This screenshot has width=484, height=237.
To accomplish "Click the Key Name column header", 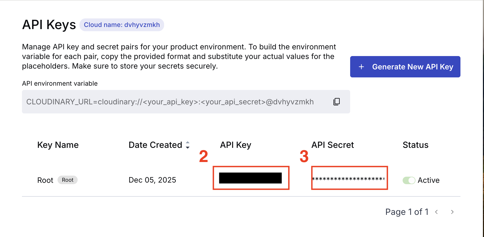I will tap(58, 145).
